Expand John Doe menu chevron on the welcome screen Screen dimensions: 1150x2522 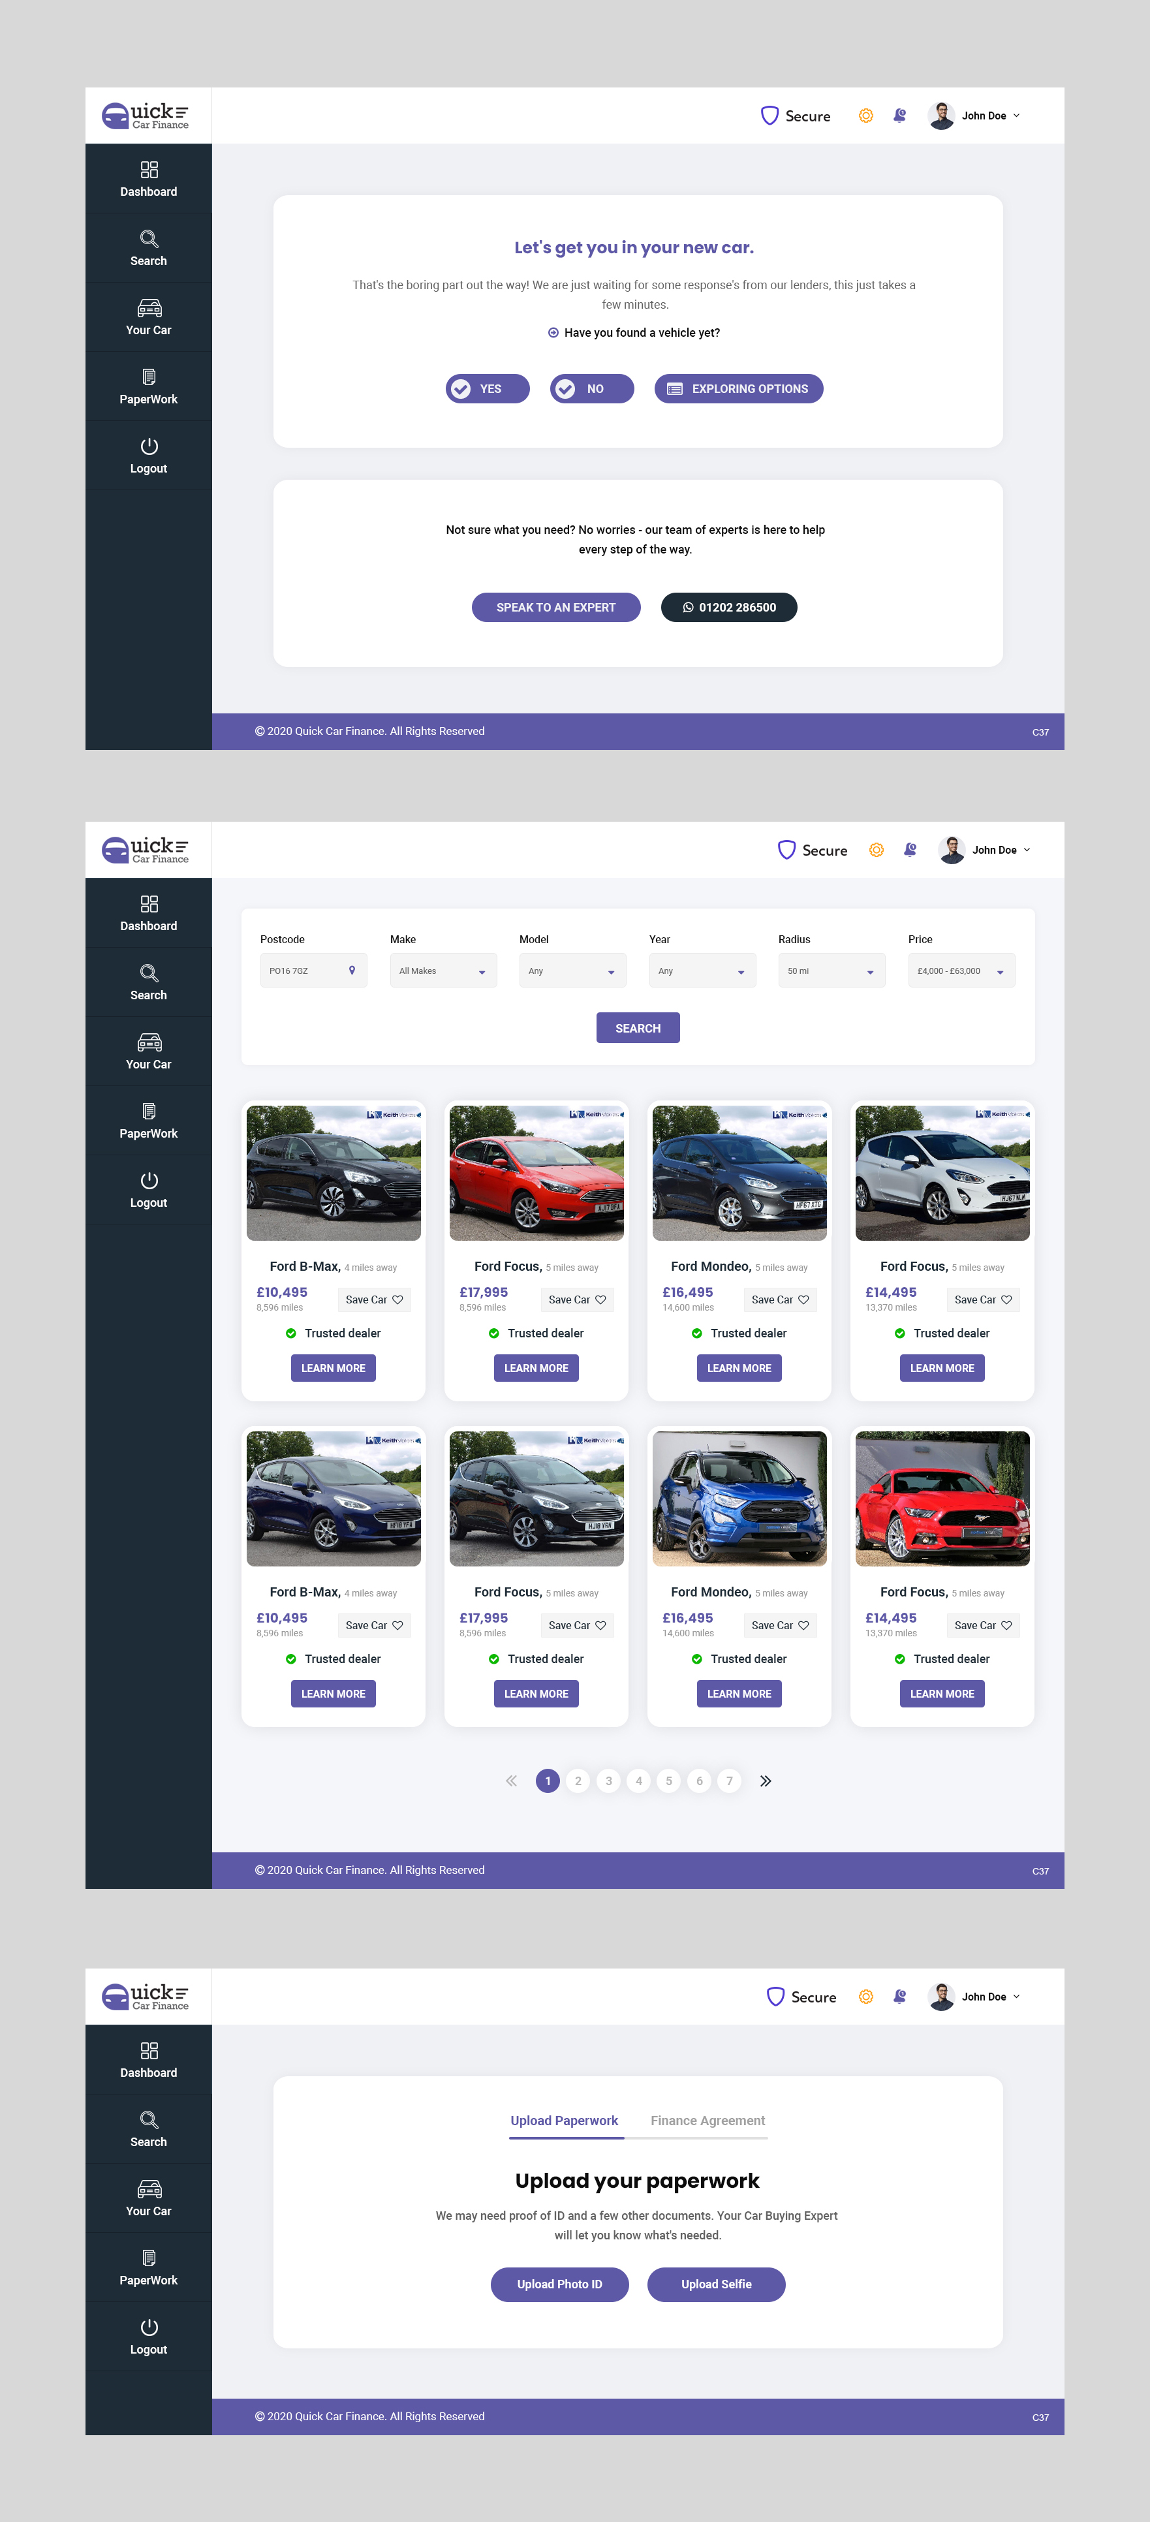[1016, 116]
